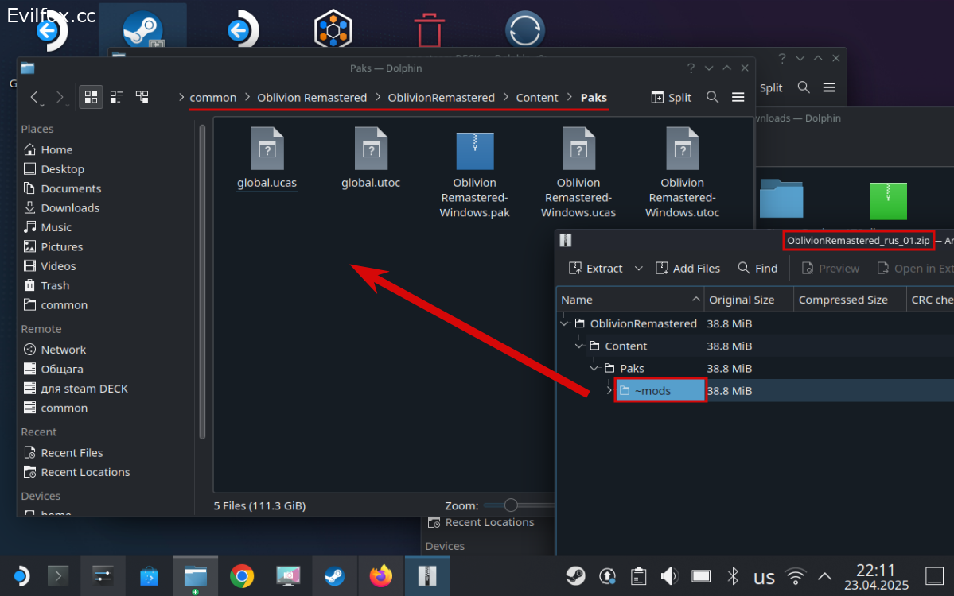Image resolution: width=954 pixels, height=596 pixels.
Task: Open Extract dropdown arrow in Ark
Action: point(638,268)
